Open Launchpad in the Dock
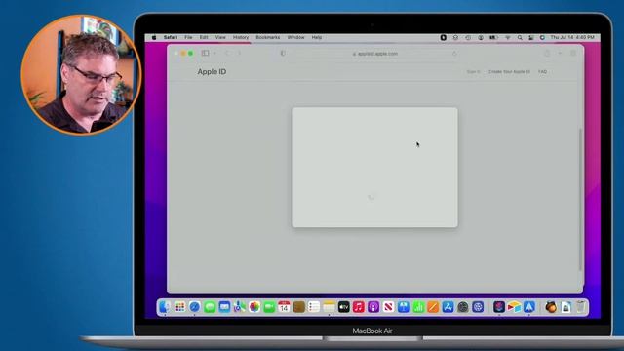 [179, 307]
